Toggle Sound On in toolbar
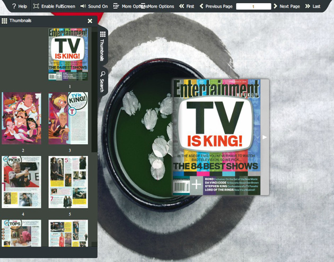 [94, 6]
